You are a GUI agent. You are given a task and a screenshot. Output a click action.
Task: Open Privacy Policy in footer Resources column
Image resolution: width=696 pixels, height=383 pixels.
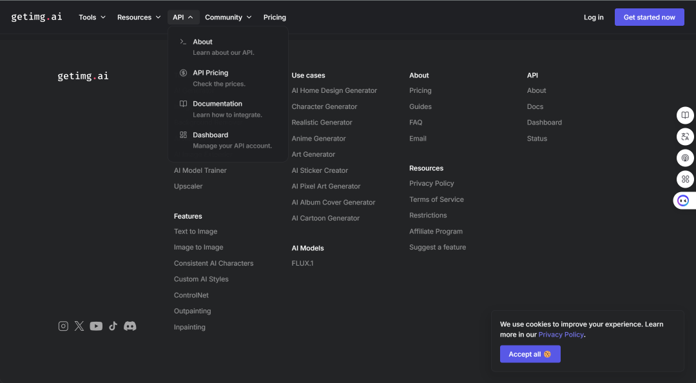point(431,184)
